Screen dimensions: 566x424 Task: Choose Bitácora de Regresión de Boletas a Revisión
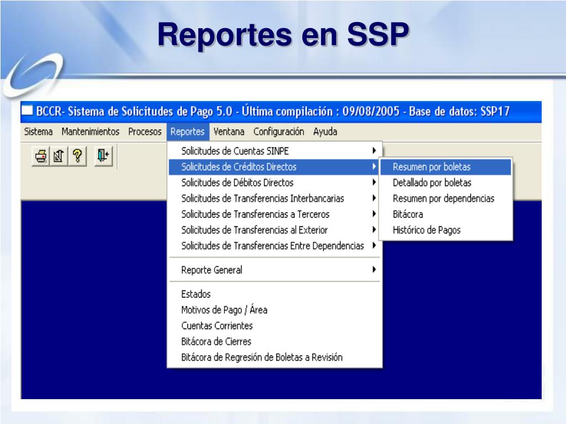[x=275, y=357]
